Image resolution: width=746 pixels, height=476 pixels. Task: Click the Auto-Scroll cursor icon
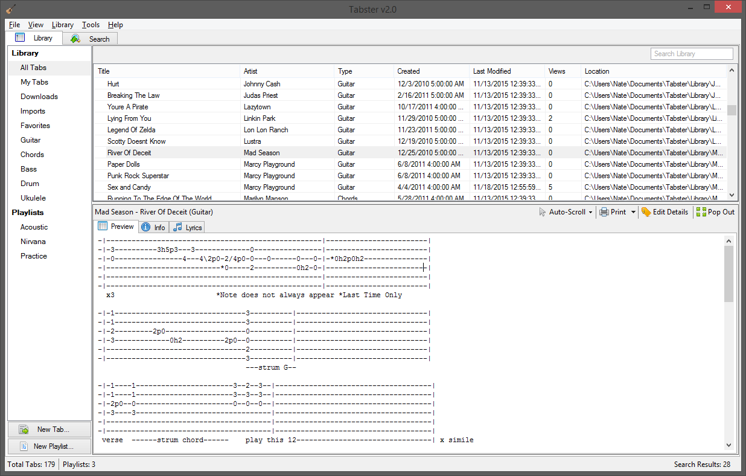543,212
